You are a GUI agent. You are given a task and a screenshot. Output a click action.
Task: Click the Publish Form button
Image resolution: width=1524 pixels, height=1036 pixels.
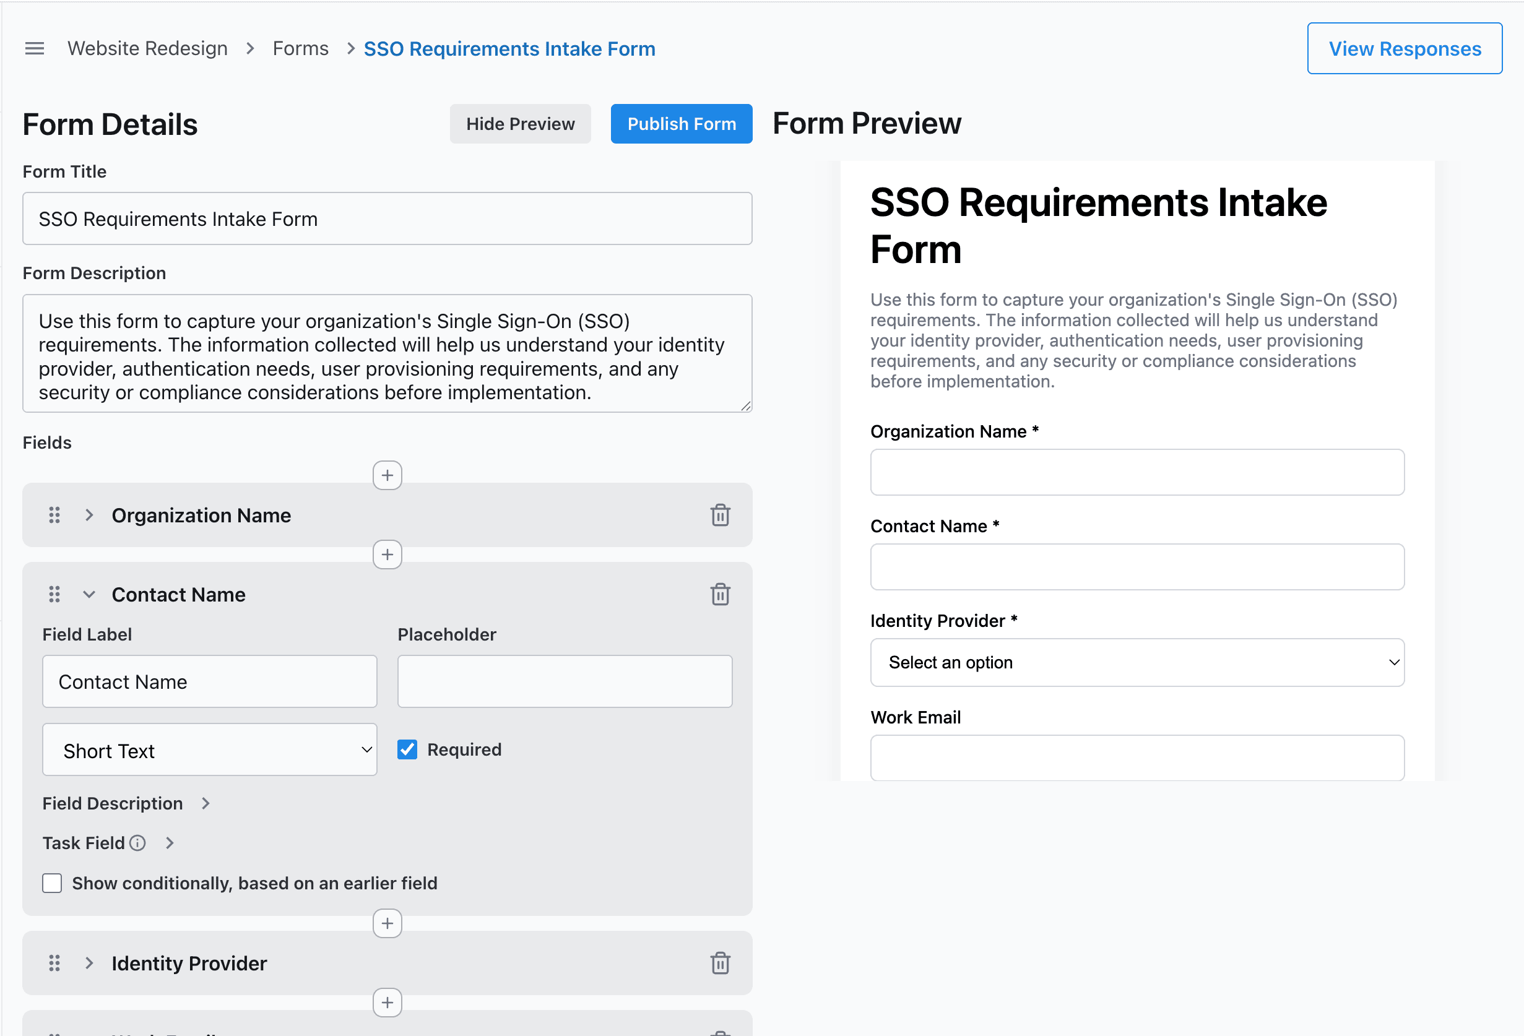pyautogui.click(x=681, y=123)
